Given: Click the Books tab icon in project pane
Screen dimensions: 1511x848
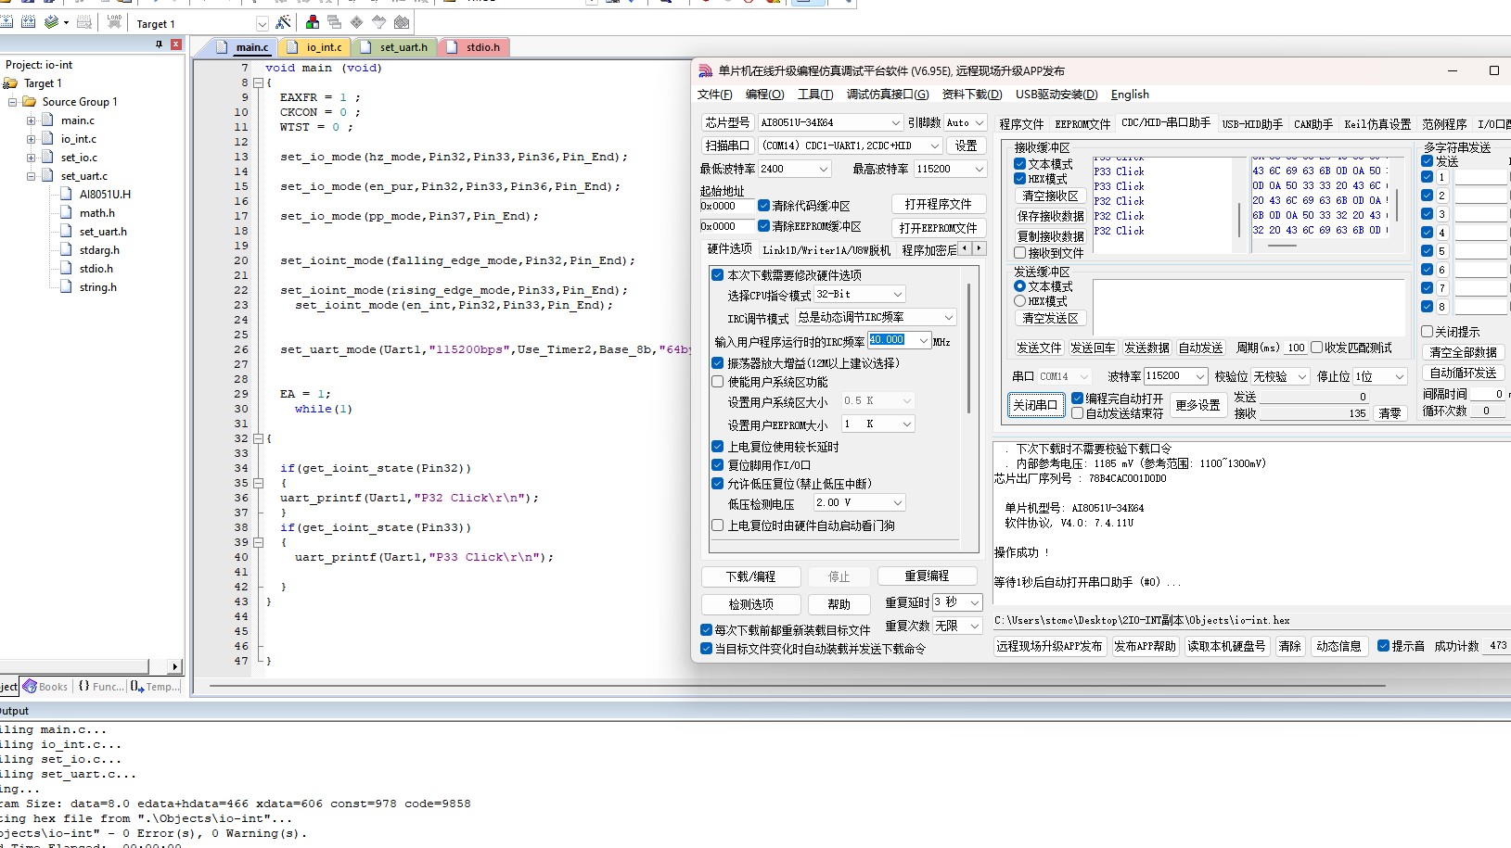Looking at the screenshot, I should coord(30,687).
